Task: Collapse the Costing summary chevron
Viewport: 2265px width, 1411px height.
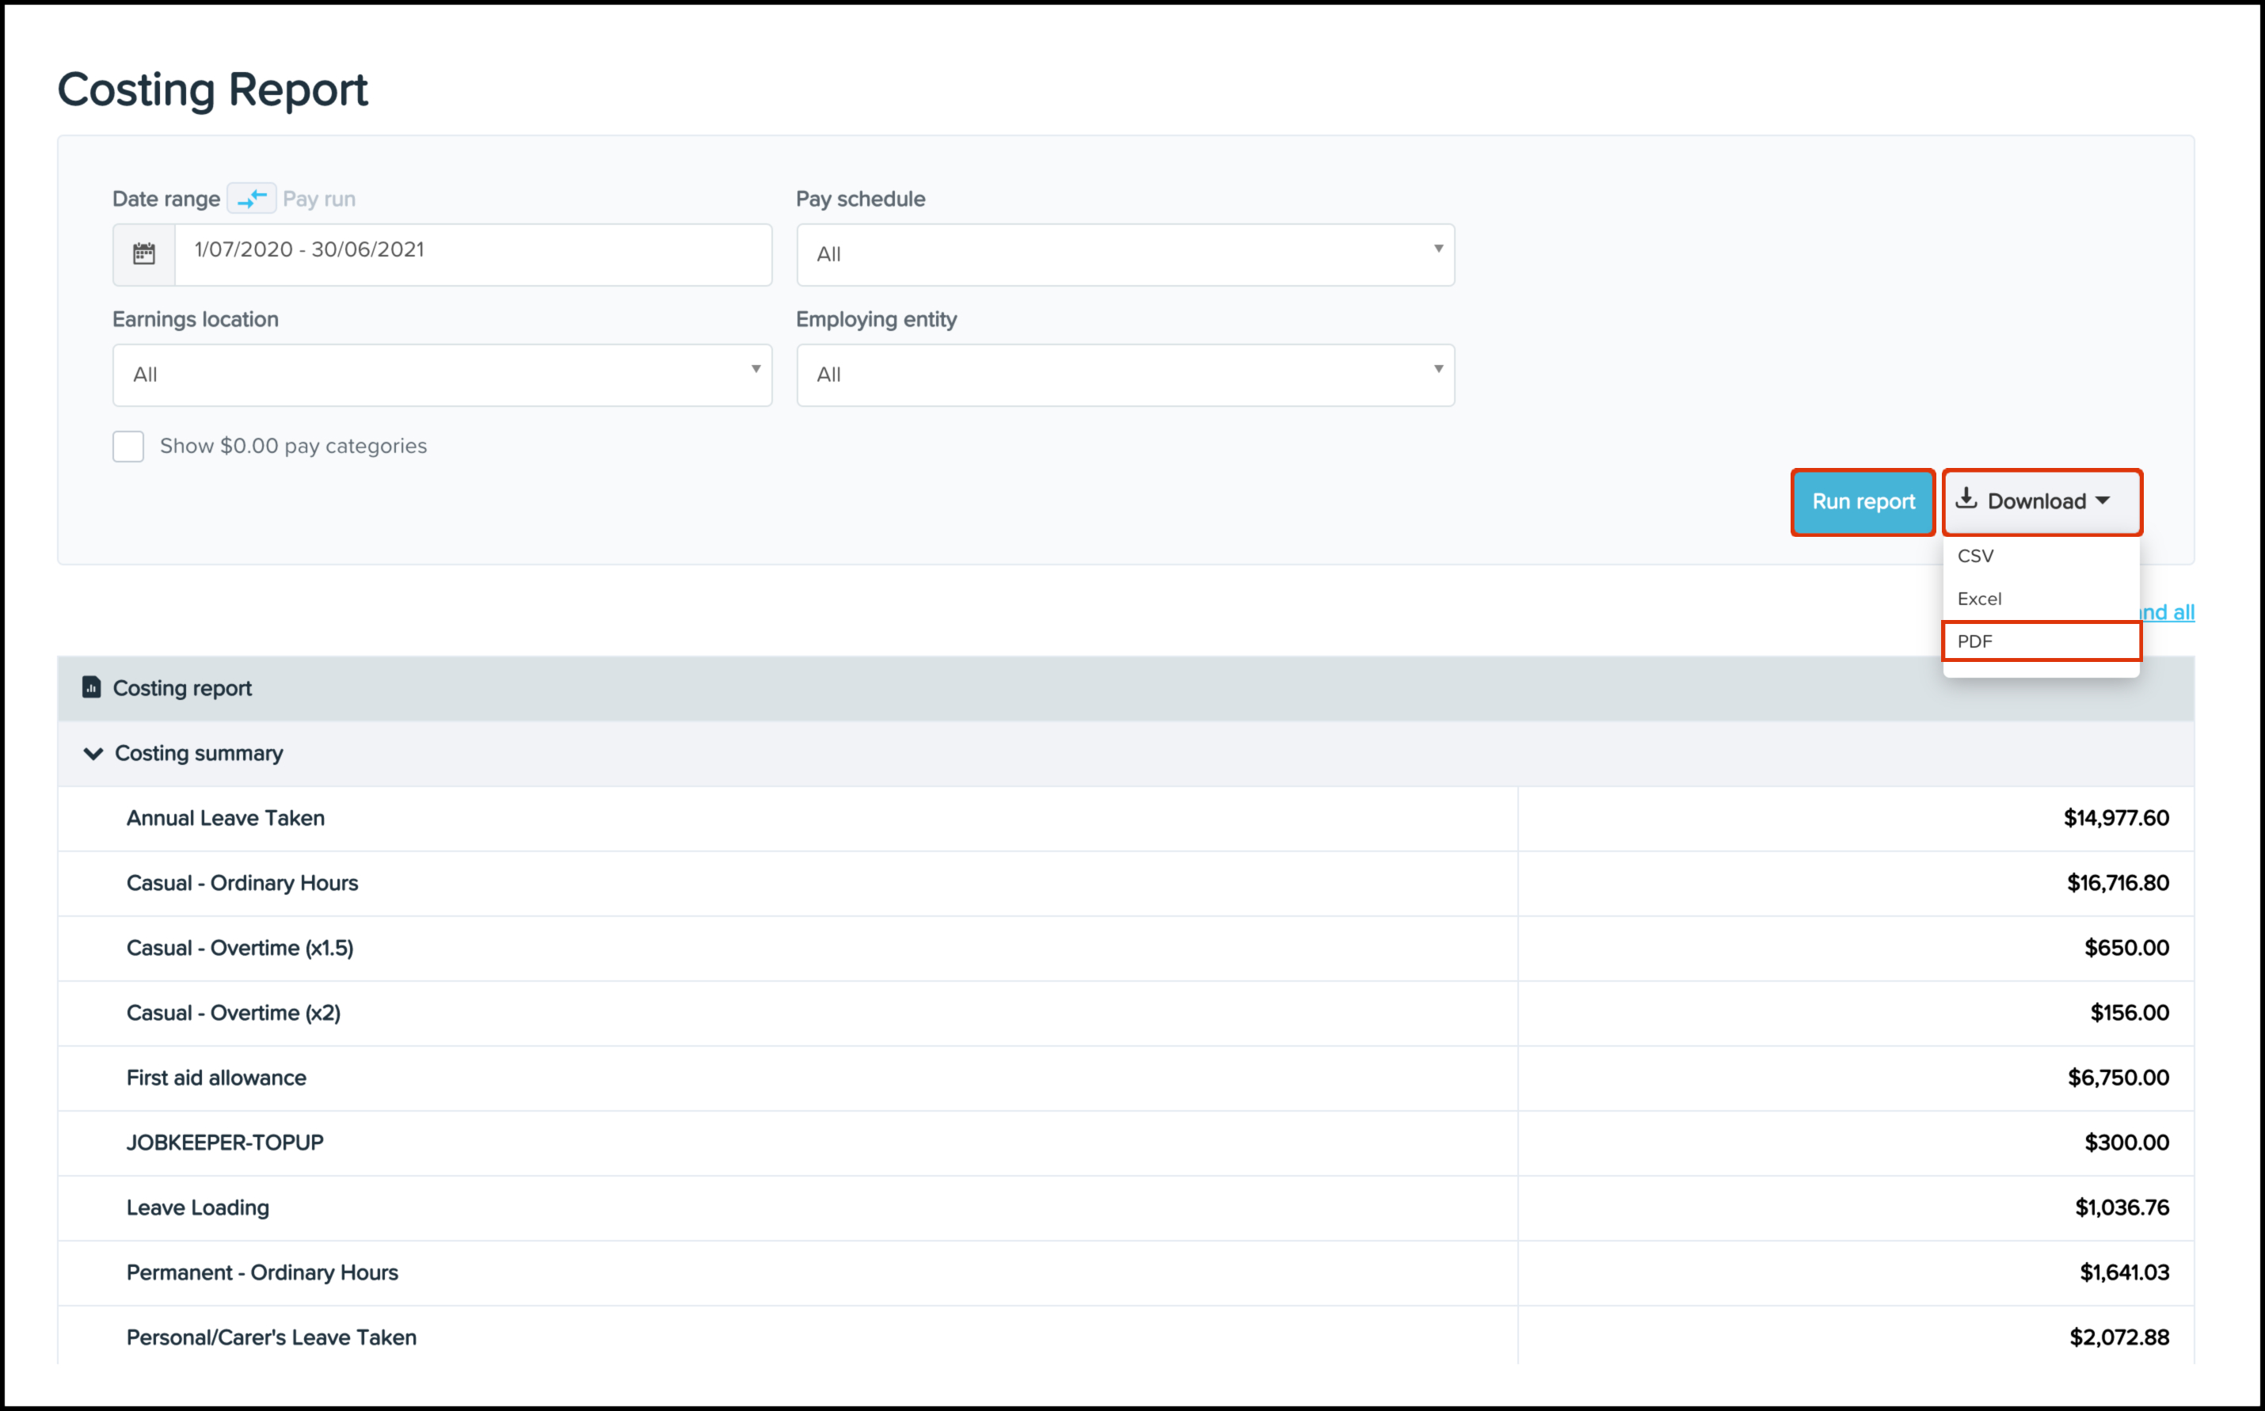Action: coord(93,753)
